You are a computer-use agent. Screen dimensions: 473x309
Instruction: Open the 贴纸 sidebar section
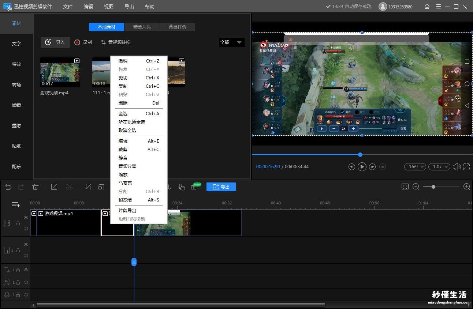click(16, 146)
